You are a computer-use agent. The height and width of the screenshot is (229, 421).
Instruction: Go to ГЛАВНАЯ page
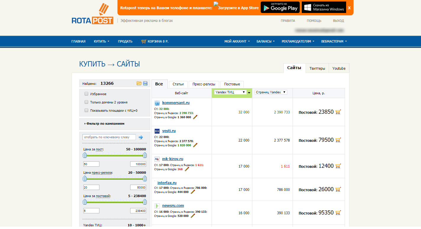point(78,41)
